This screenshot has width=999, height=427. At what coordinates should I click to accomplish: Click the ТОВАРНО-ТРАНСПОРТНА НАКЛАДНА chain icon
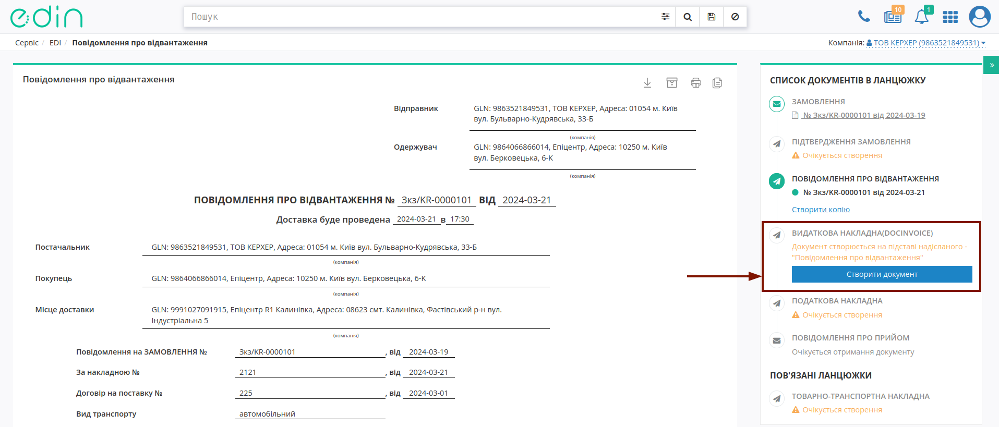click(777, 399)
